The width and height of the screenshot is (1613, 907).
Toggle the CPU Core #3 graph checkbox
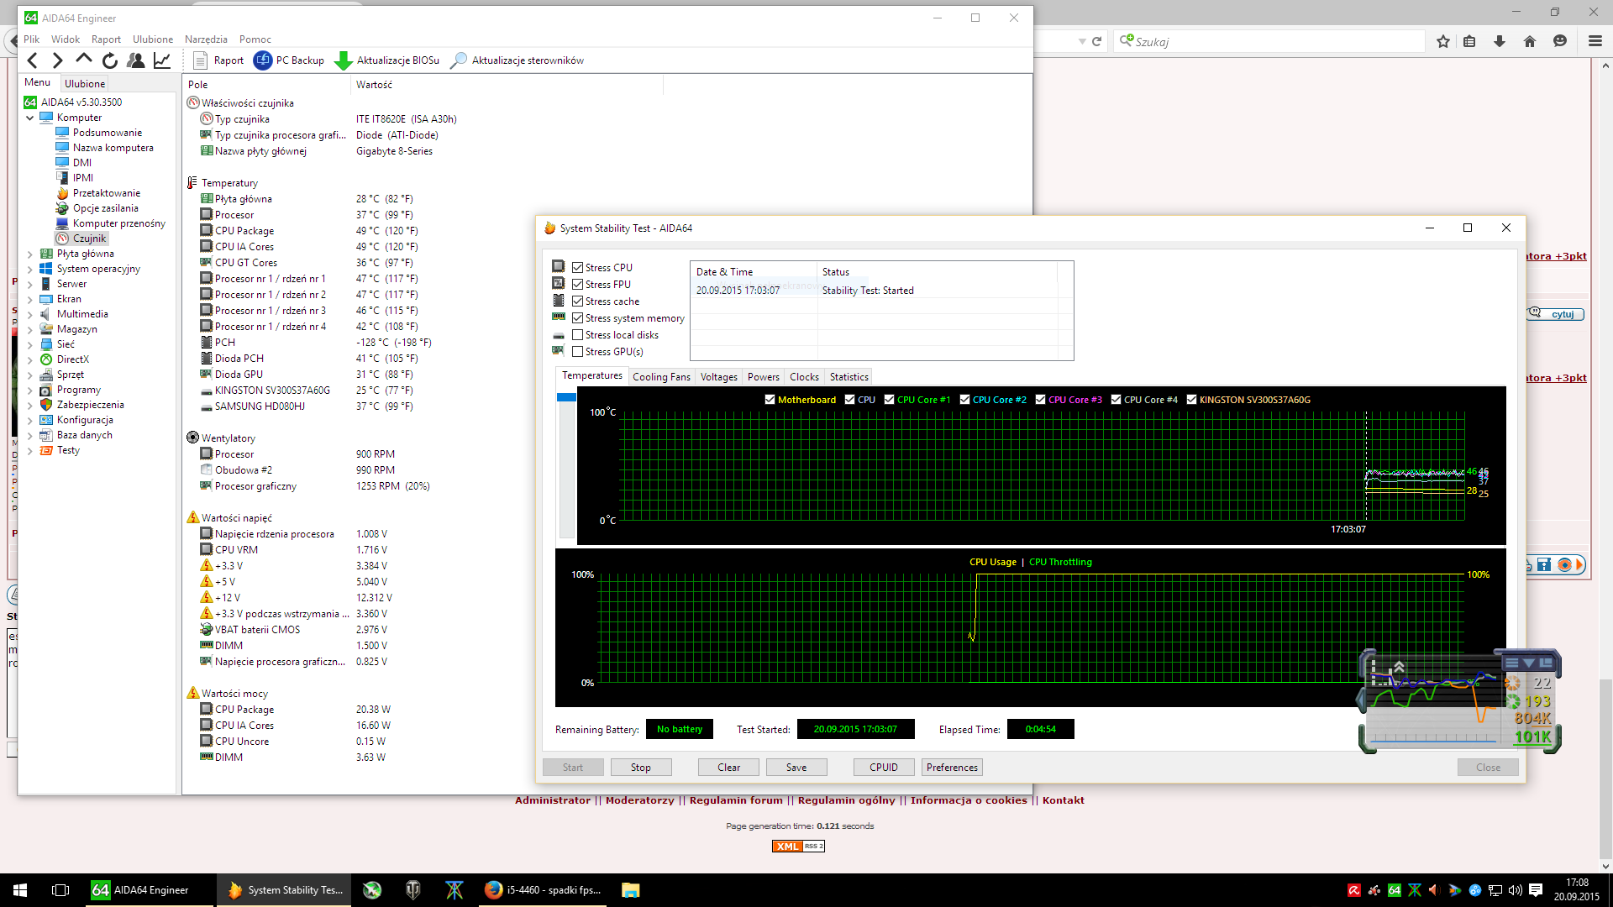[x=1040, y=400]
